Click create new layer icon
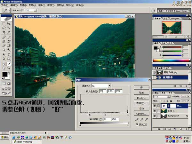 pyautogui.click(x=180, y=129)
